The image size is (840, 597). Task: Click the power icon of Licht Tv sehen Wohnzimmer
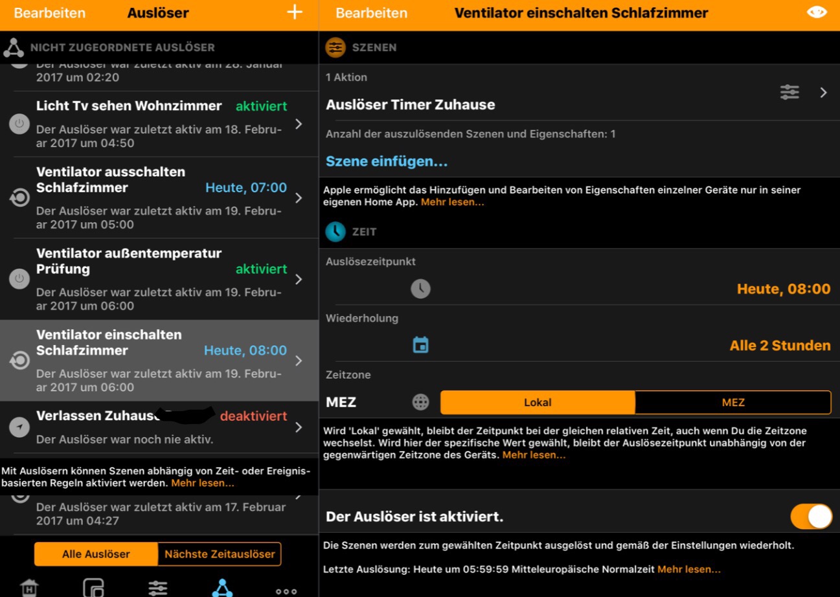coord(19,124)
